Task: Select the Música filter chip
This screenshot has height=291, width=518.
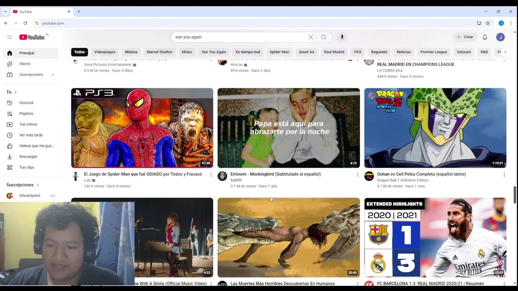Action: 131,52
